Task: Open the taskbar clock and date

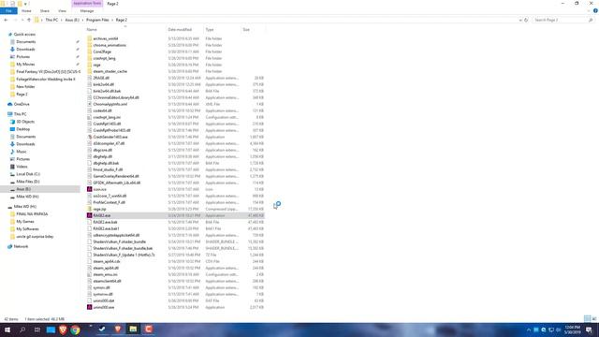Action: 572,330
